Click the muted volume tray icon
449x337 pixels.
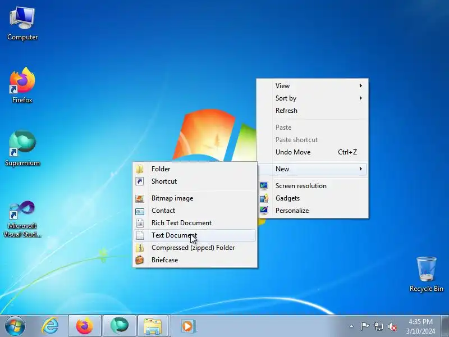tap(392, 326)
